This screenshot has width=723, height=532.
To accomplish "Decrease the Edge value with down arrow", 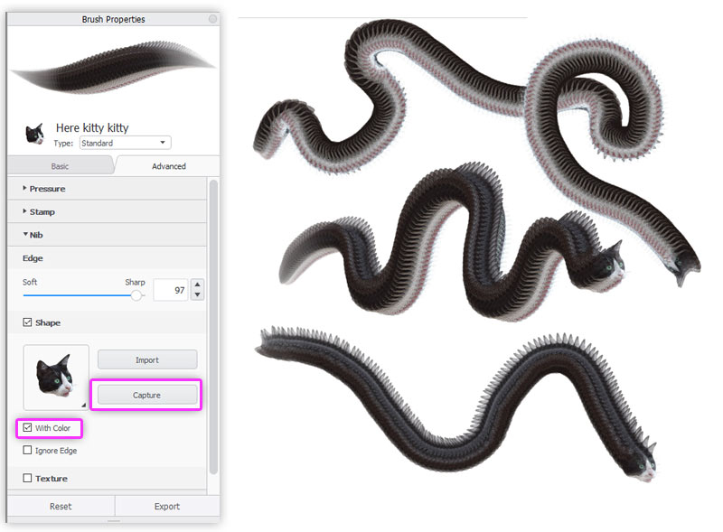I will pos(197,295).
